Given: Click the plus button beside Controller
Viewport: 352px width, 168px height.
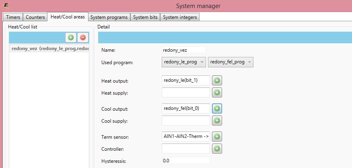Looking at the screenshot, I should tap(217, 148).
